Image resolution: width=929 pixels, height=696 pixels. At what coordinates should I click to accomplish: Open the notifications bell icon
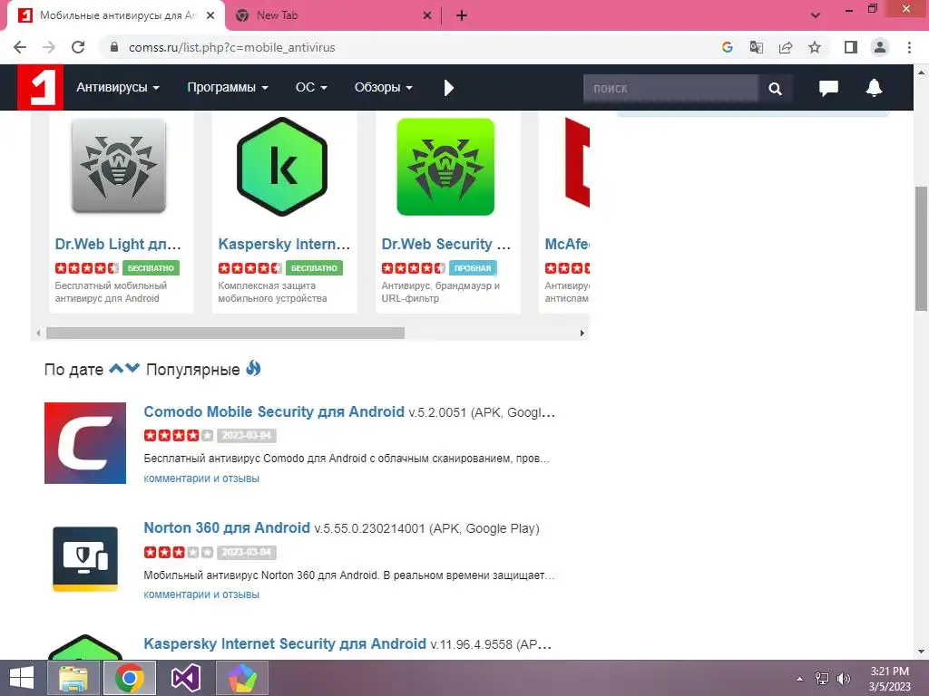pyautogui.click(x=874, y=88)
